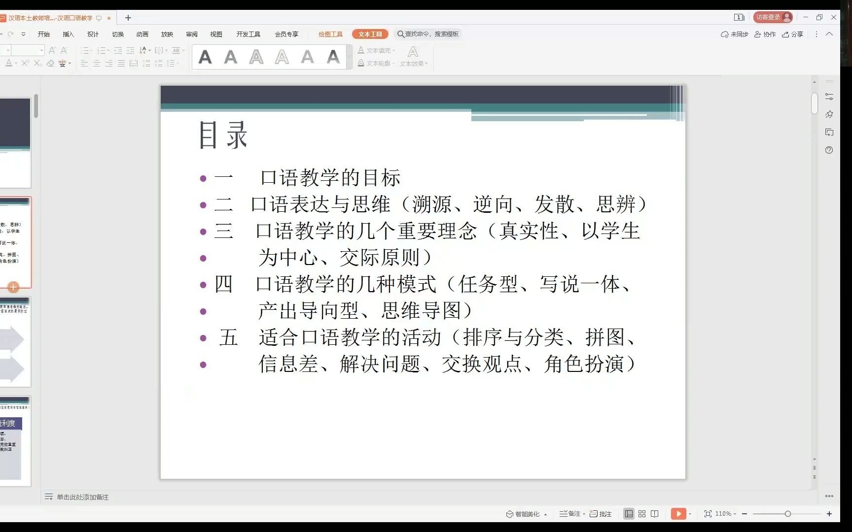Viewport: 852px width, 532px height.
Task: Open the object properties settings icon in the right sidebar
Action: (829, 97)
